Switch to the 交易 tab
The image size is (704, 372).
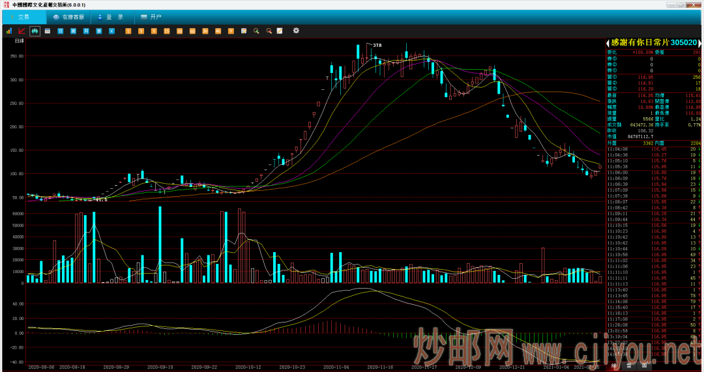pyautogui.click(x=24, y=17)
